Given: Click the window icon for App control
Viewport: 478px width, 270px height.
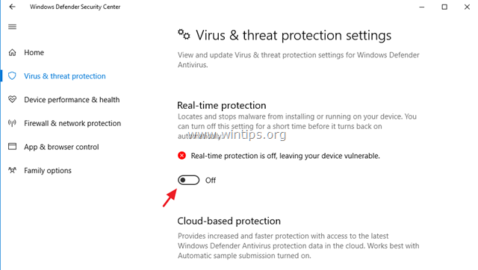Looking at the screenshot, I should tap(12, 146).
